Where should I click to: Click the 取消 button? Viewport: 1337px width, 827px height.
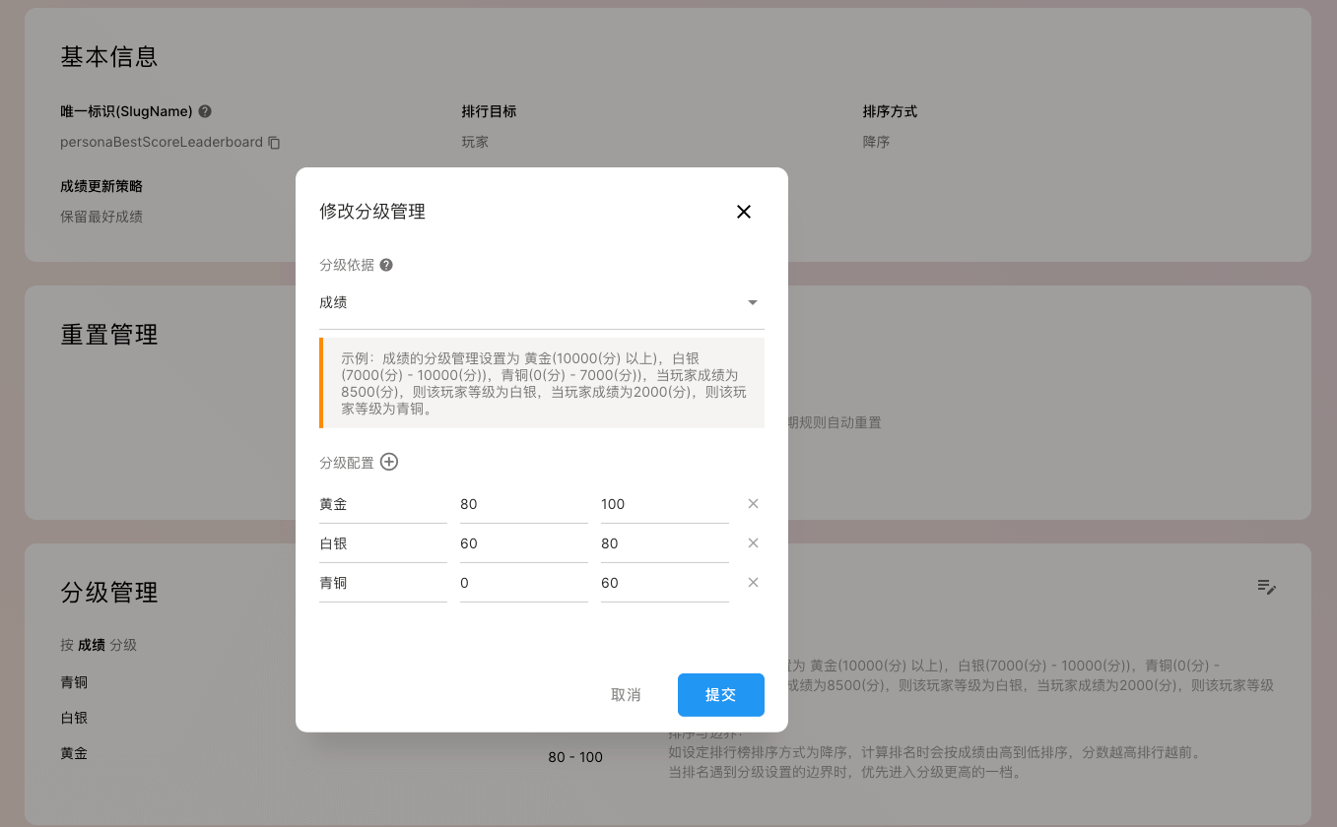(x=626, y=695)
